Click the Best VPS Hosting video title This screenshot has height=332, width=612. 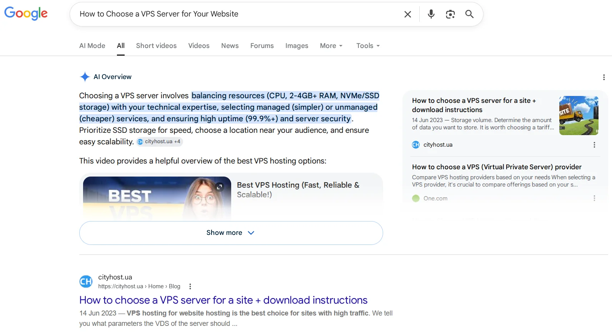pos(298,190)
